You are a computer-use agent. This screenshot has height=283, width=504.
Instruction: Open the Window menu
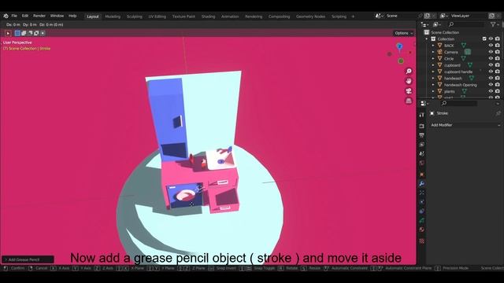point(57,16)
